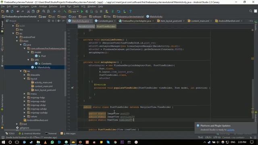
Task: Click the AVD Manager toolbar icon
Action: 107,11
